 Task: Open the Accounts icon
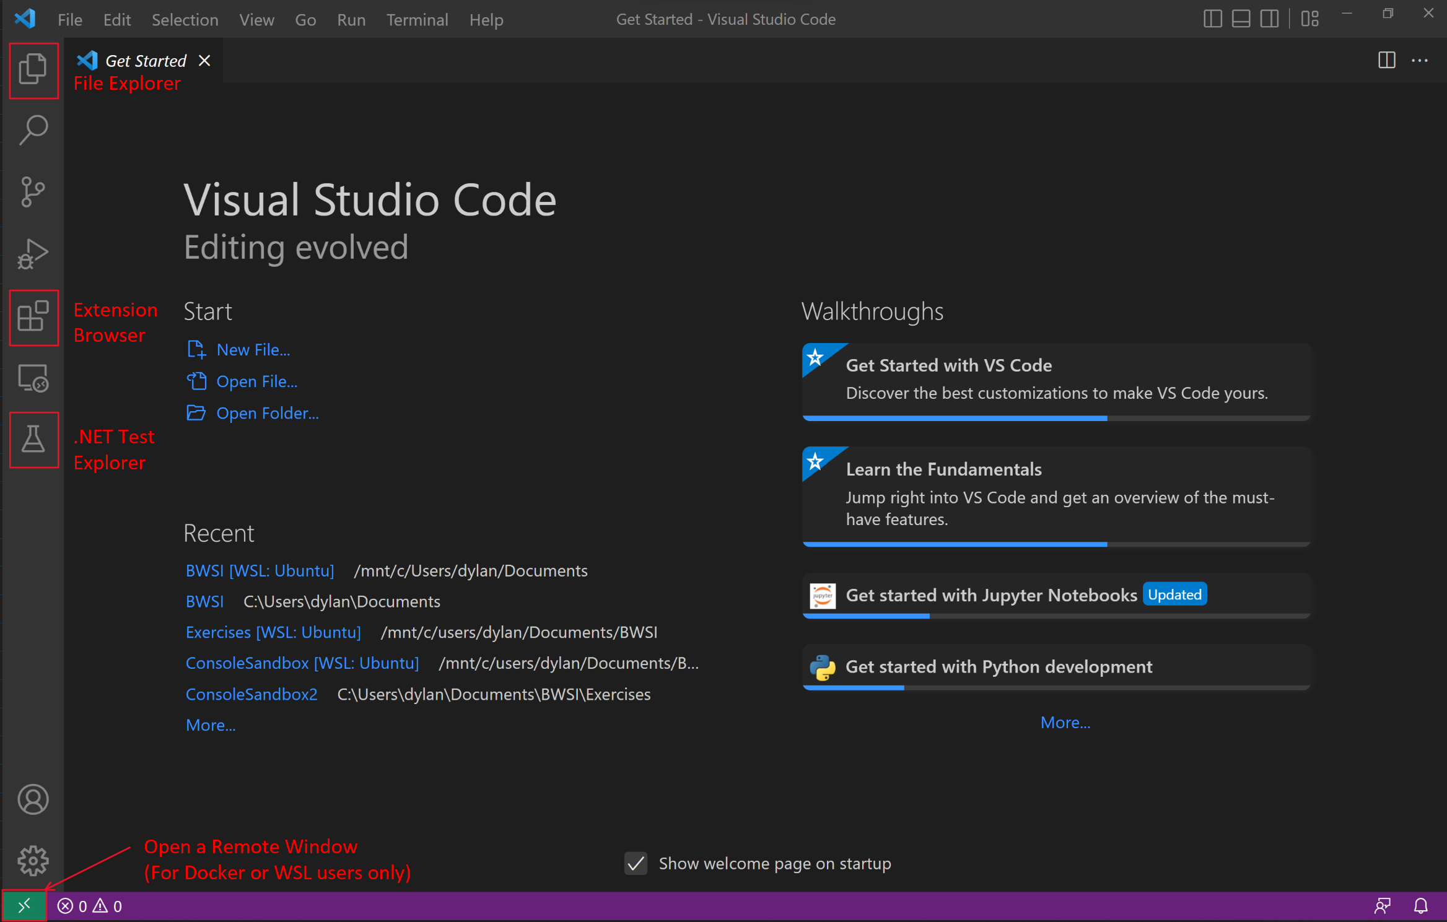click(x=33, y=799)
